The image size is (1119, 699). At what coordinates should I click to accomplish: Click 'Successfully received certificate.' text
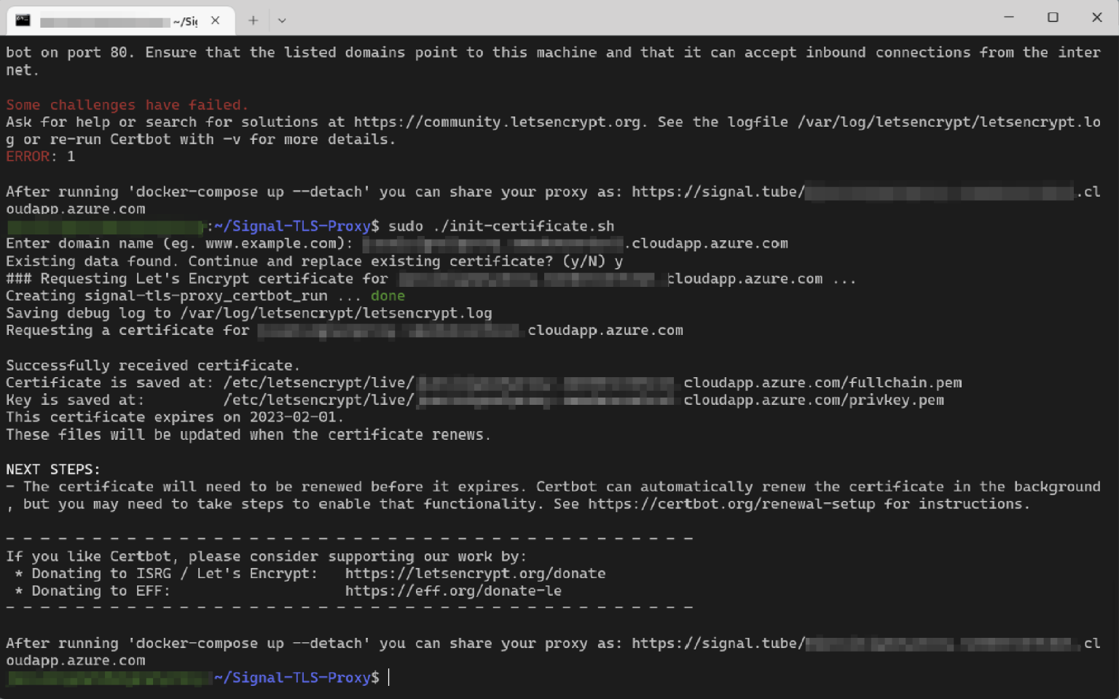coord(152,366)
